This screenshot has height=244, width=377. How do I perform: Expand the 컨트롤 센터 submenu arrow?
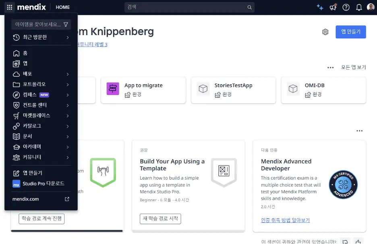coord(68,105)
